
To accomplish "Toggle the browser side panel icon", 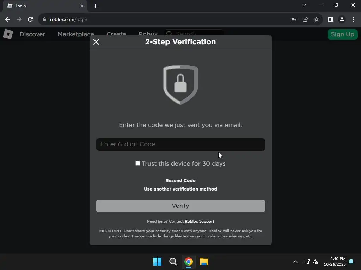I will pos(331,20).
